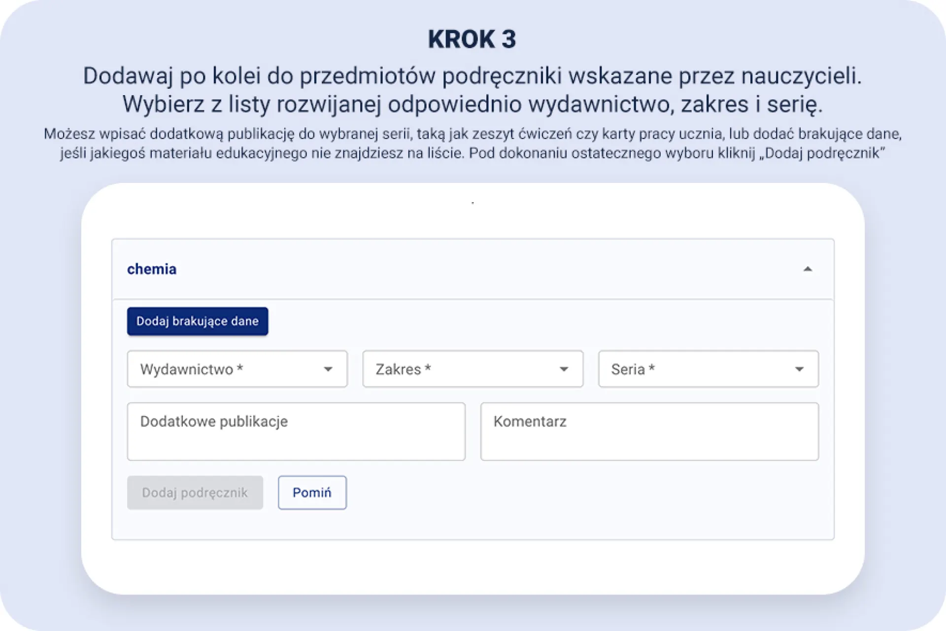
Task: Skip this subject with Pomiń
Action: coord(312,492)
